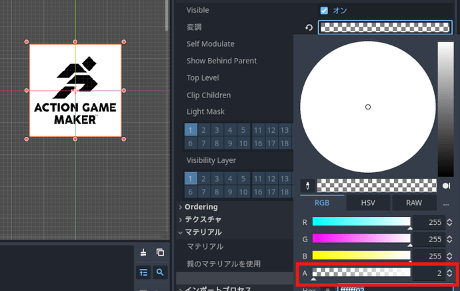Toggle Light Mask layer 11

258,129
